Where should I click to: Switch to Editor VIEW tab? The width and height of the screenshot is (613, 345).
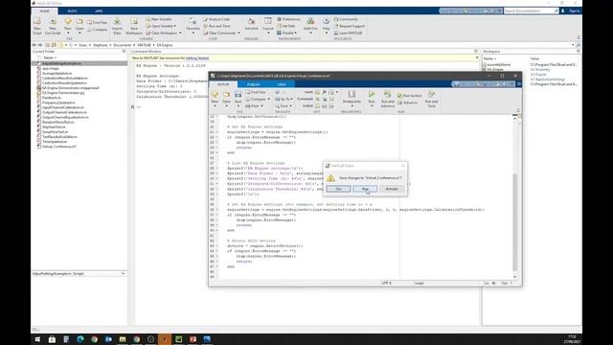pyautogui.click(x=282, y=84)
